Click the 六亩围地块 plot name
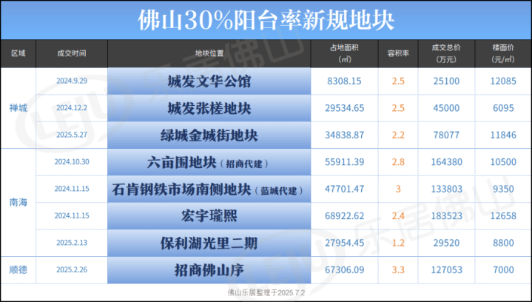 point(182,163)
